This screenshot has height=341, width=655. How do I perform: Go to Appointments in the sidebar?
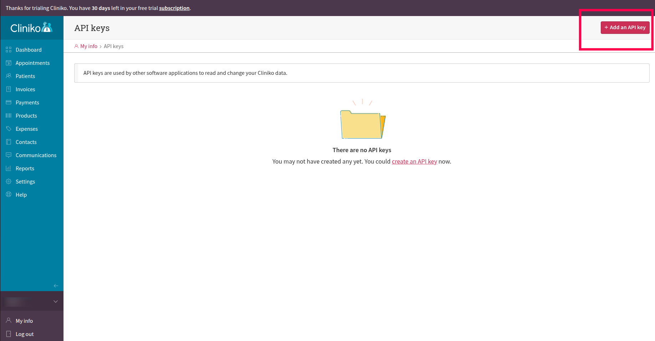point(32,63)
